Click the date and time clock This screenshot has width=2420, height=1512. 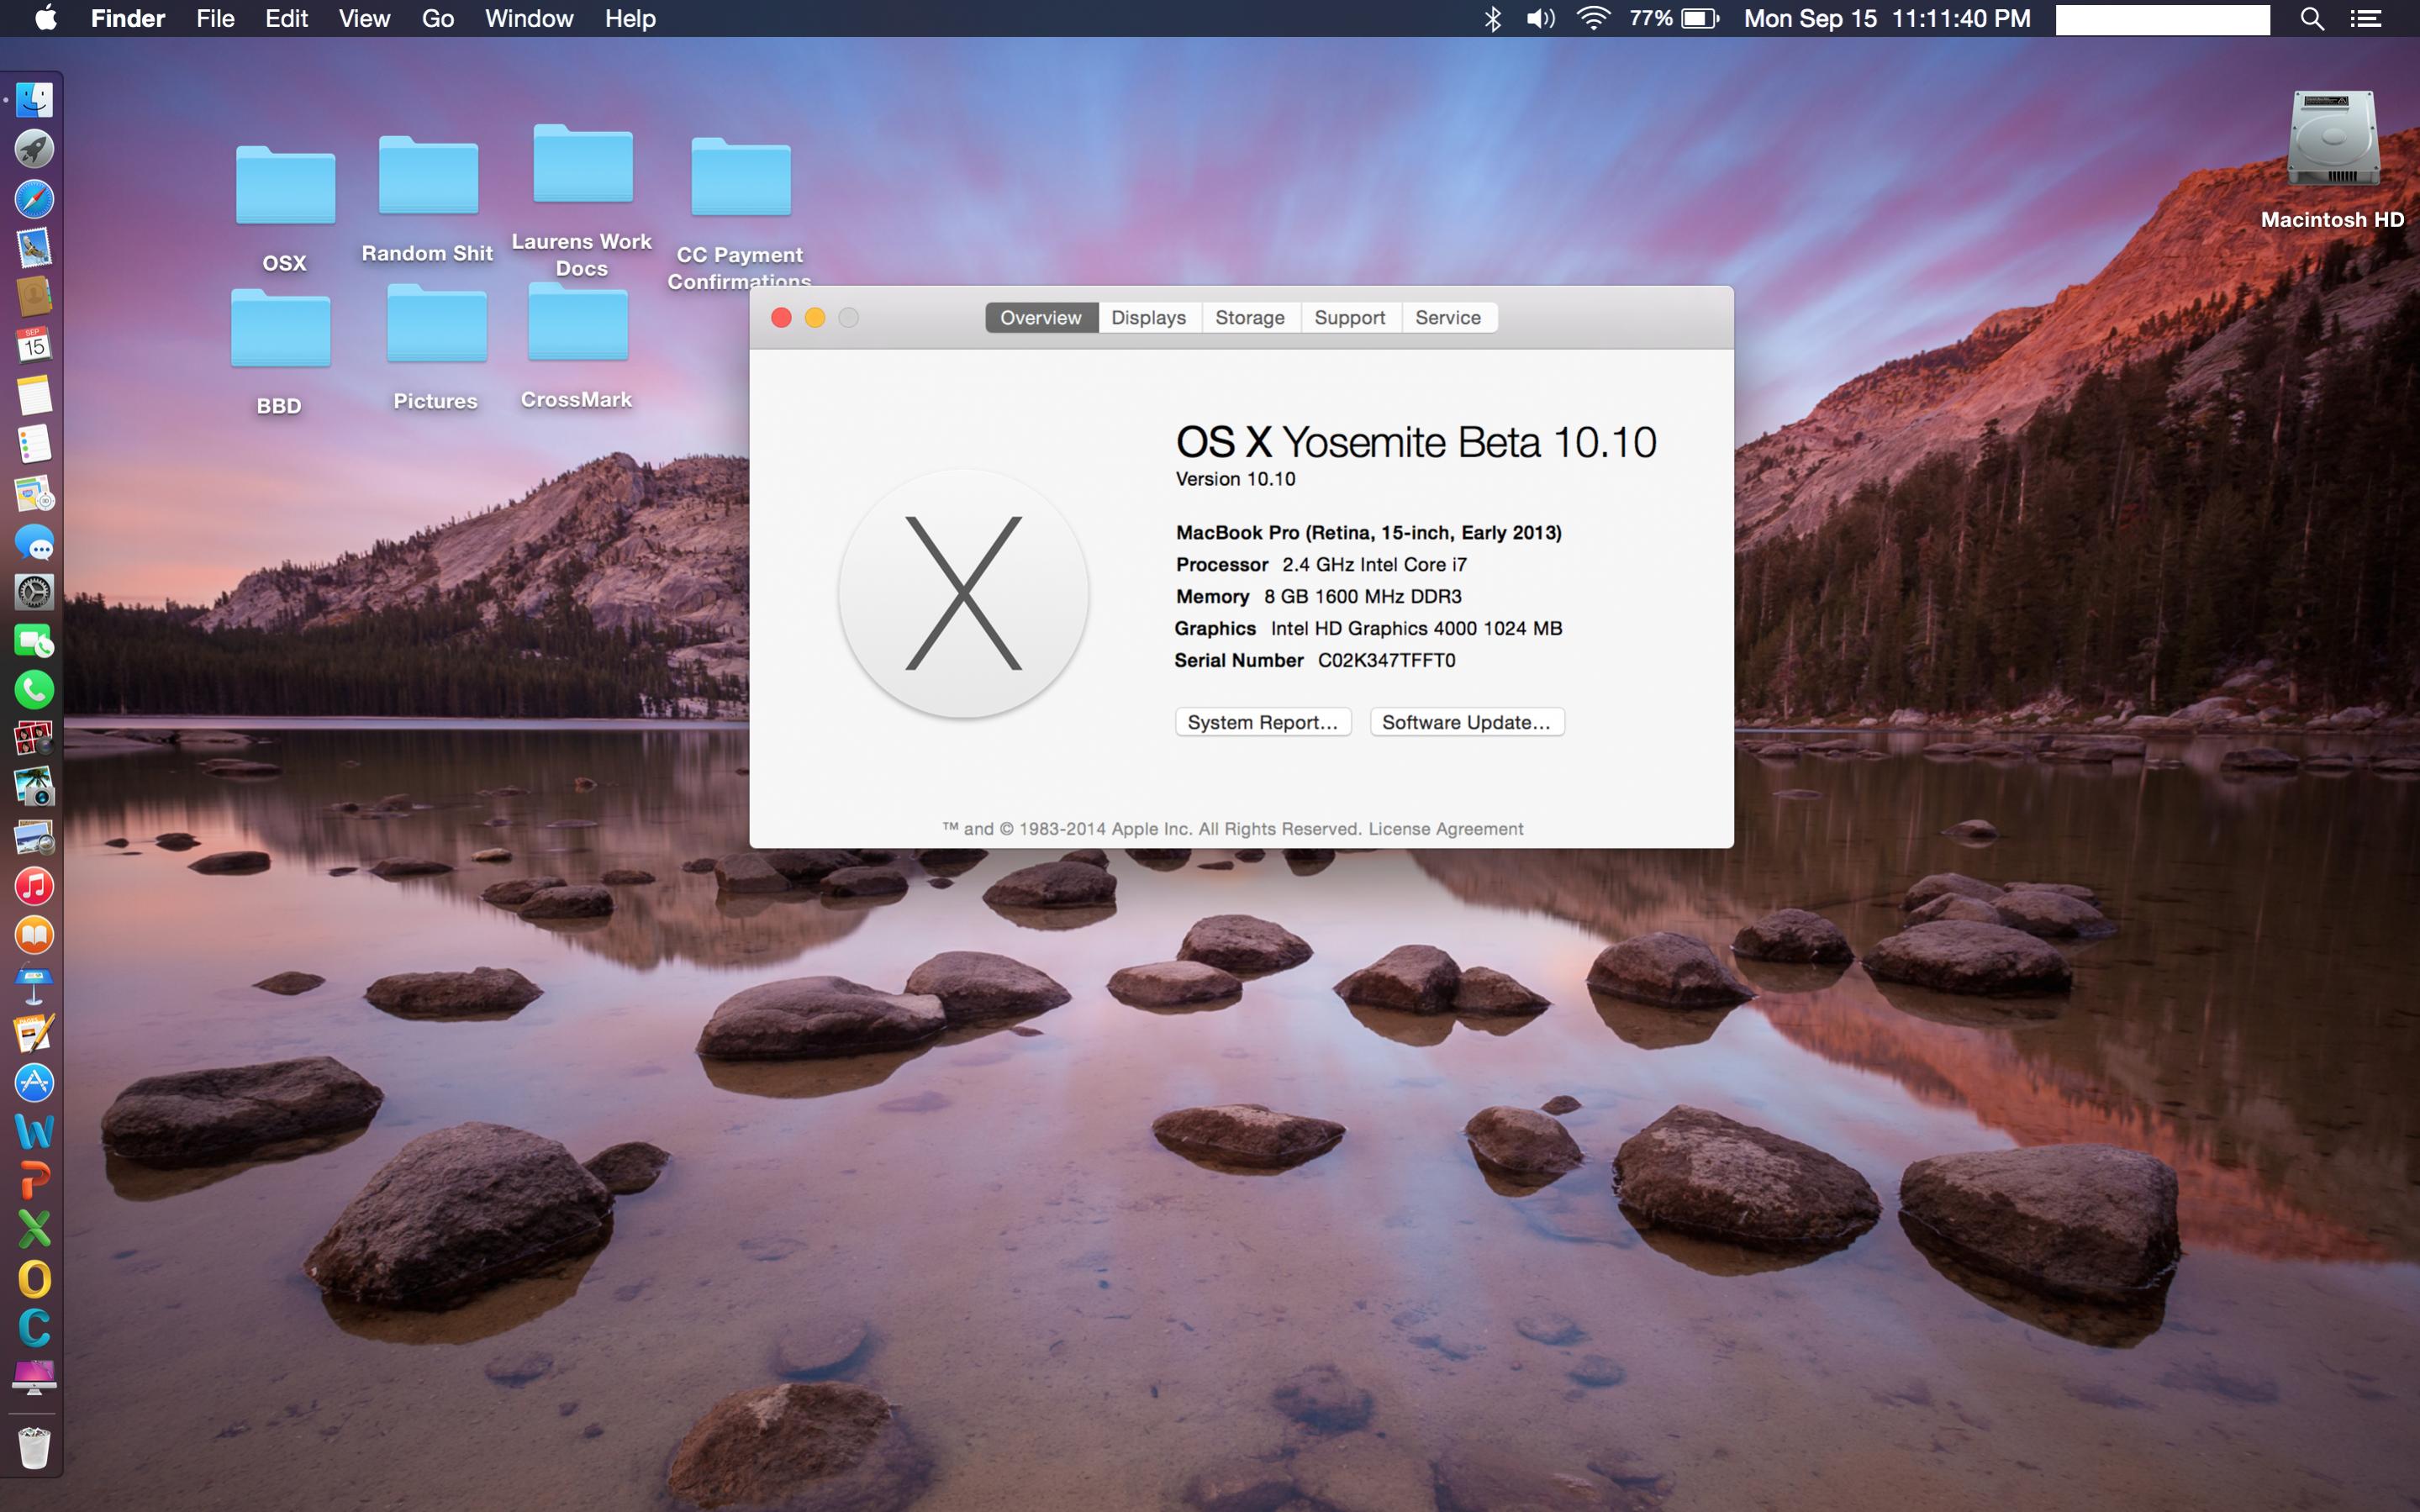coord(1887,18)
